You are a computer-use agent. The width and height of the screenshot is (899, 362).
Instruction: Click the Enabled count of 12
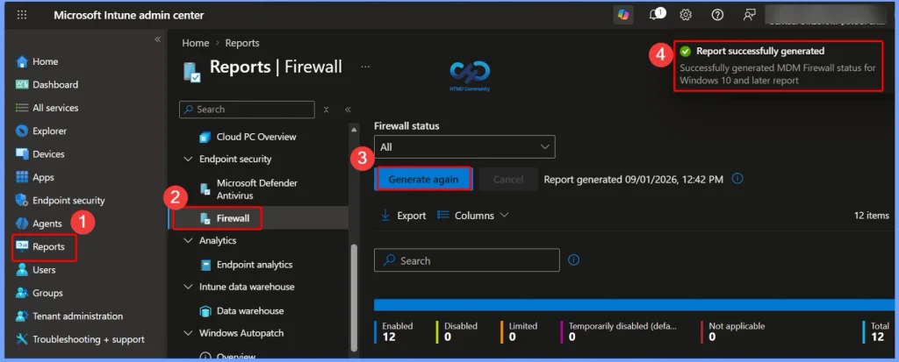(x=389, y=337)
